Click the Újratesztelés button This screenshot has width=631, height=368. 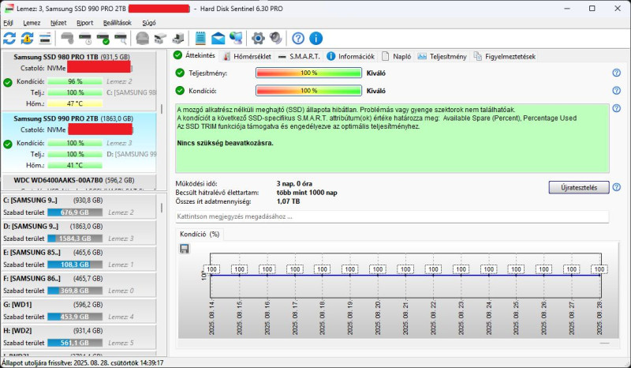tap(579, 187)
